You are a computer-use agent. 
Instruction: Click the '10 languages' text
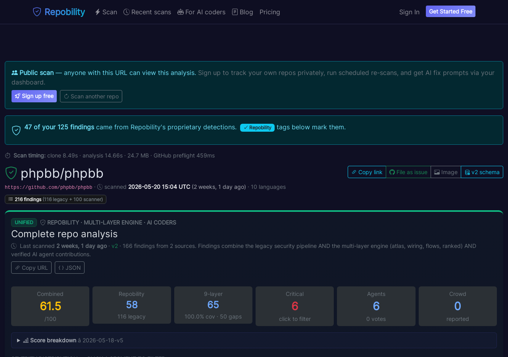click(268, 187)
